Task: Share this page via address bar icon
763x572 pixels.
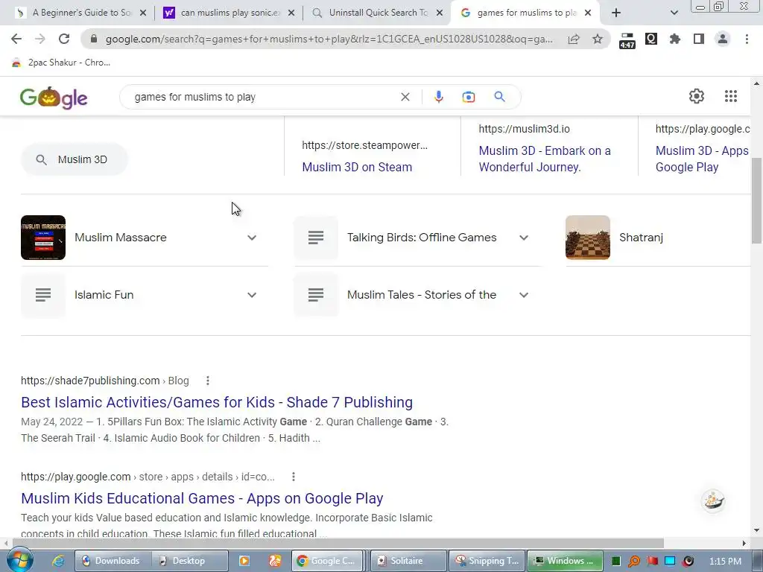Action: (574, 39)
